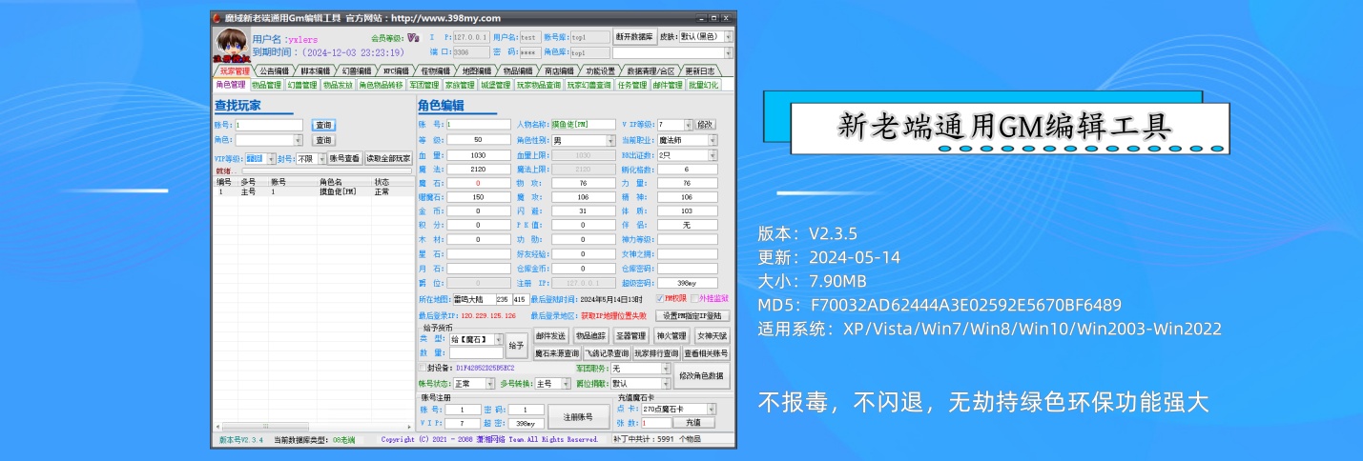
Task: Open the NPC编辑 tab
Action: [x=397, y=70]
